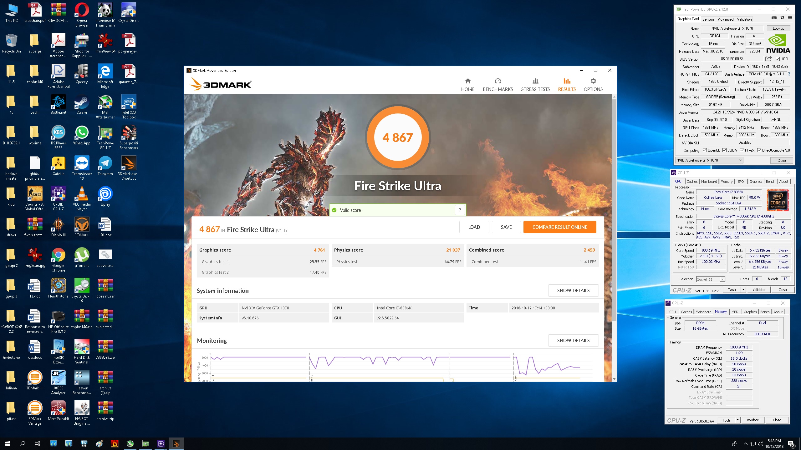The height and width of the screenshot is (450, 801).
Task: Open the BENCHMARKS section in 3DMark
Action: click(498, 85)
